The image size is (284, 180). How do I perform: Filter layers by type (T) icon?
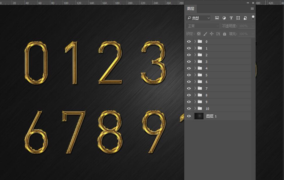click(231, 18)
